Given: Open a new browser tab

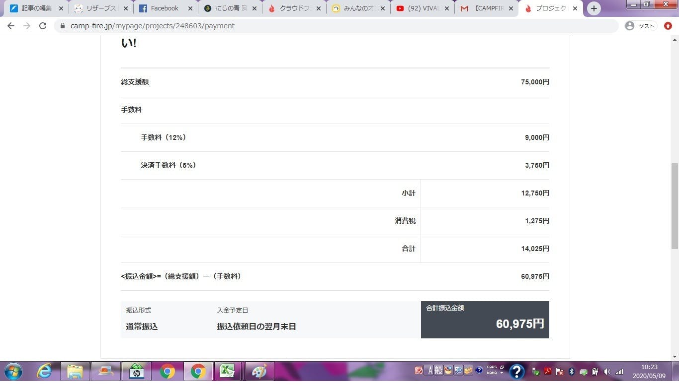Looking at the screenshot, I should pyautogui.click(x=594, y=8).
